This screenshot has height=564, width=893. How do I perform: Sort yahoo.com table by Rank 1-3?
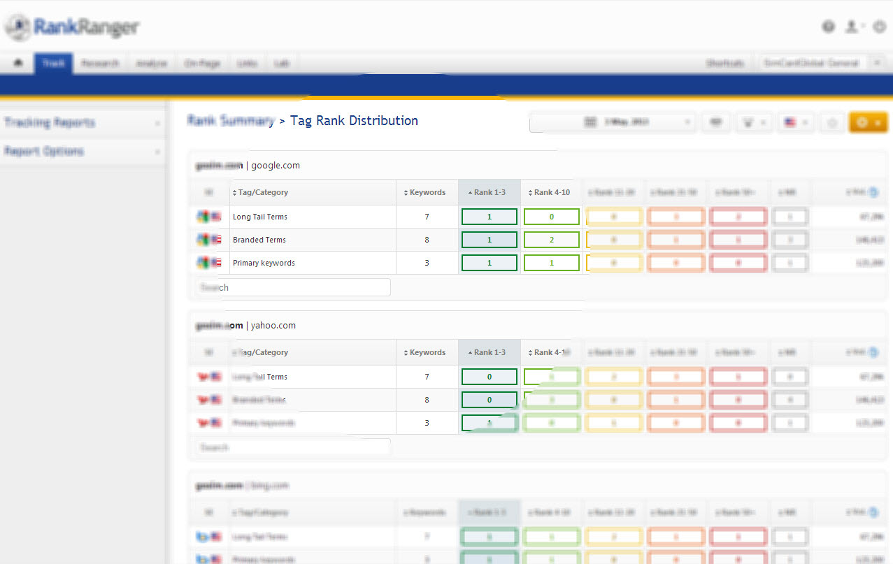coord(490,352)
